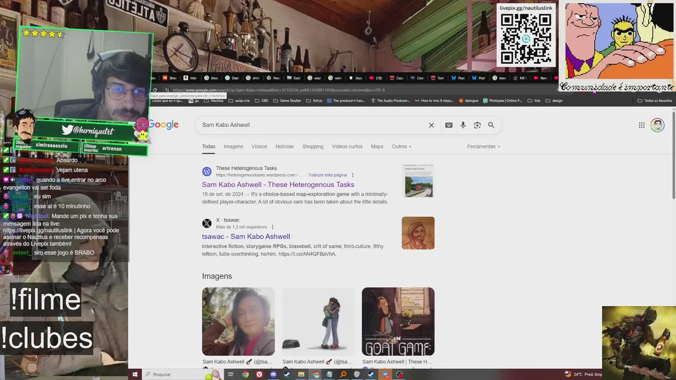Open options menu for These Heterogenous Tasks result

click(353, 175)
